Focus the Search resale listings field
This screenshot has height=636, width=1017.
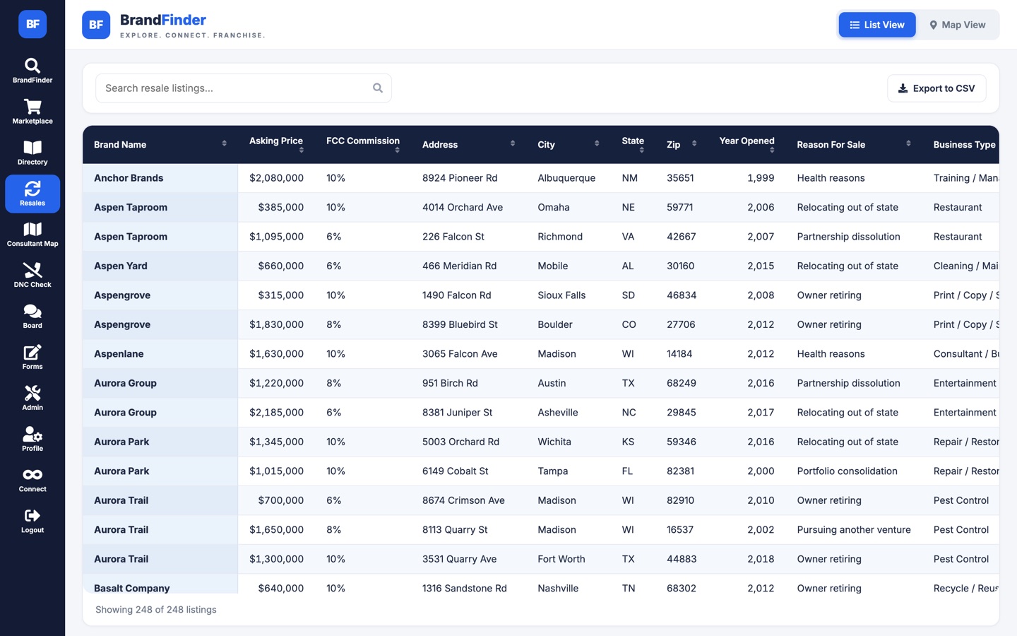(x=244, y=88)
